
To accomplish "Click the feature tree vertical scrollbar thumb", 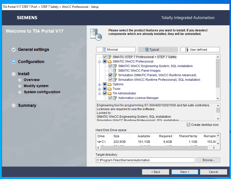I will click(218, 73).
